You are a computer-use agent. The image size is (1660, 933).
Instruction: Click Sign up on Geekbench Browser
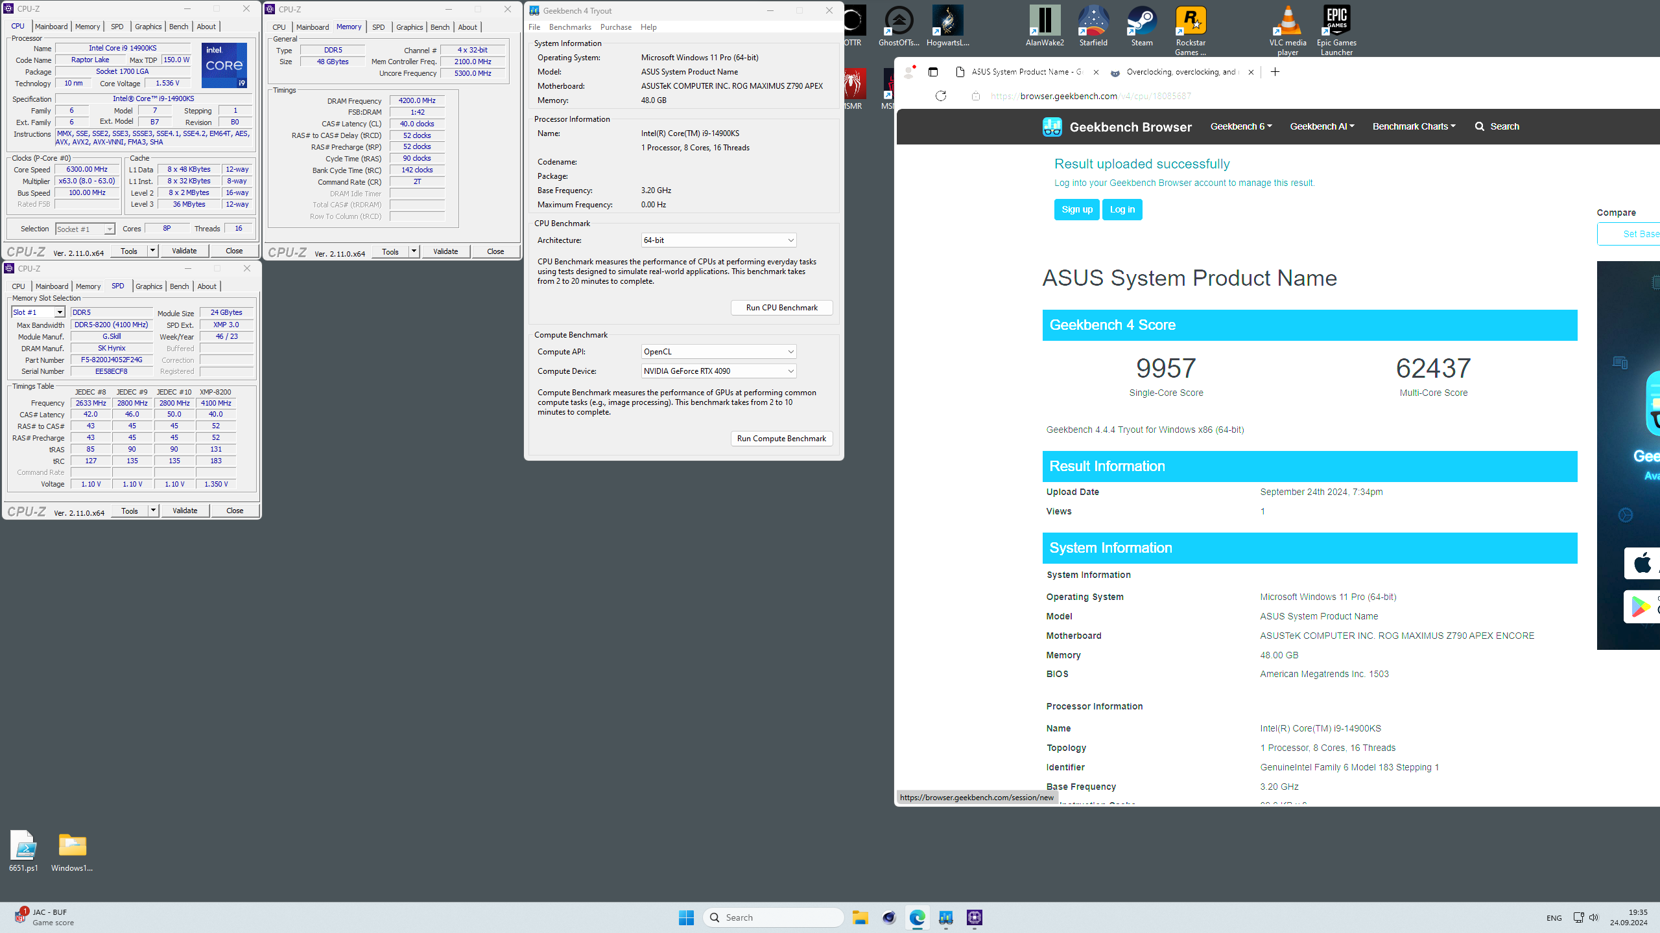1077,209
